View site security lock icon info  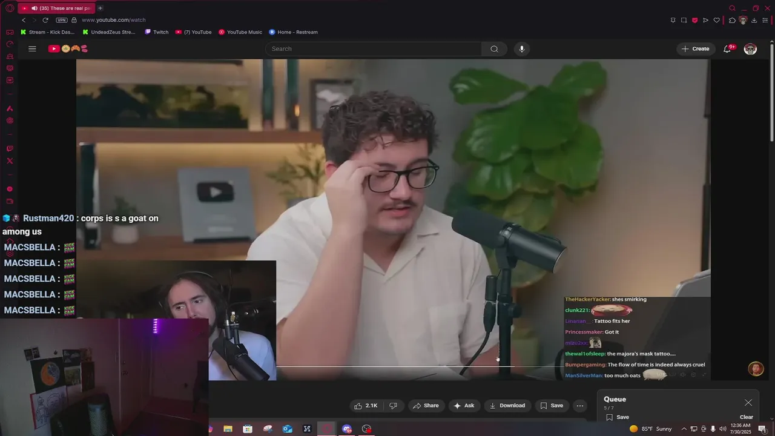point(74,20)
